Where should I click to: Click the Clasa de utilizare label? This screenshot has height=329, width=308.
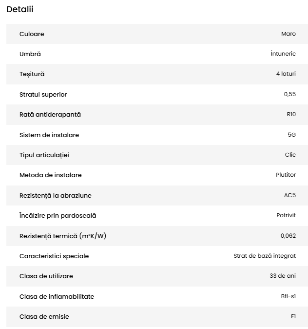pyautogui.click(x=46, y=276)
